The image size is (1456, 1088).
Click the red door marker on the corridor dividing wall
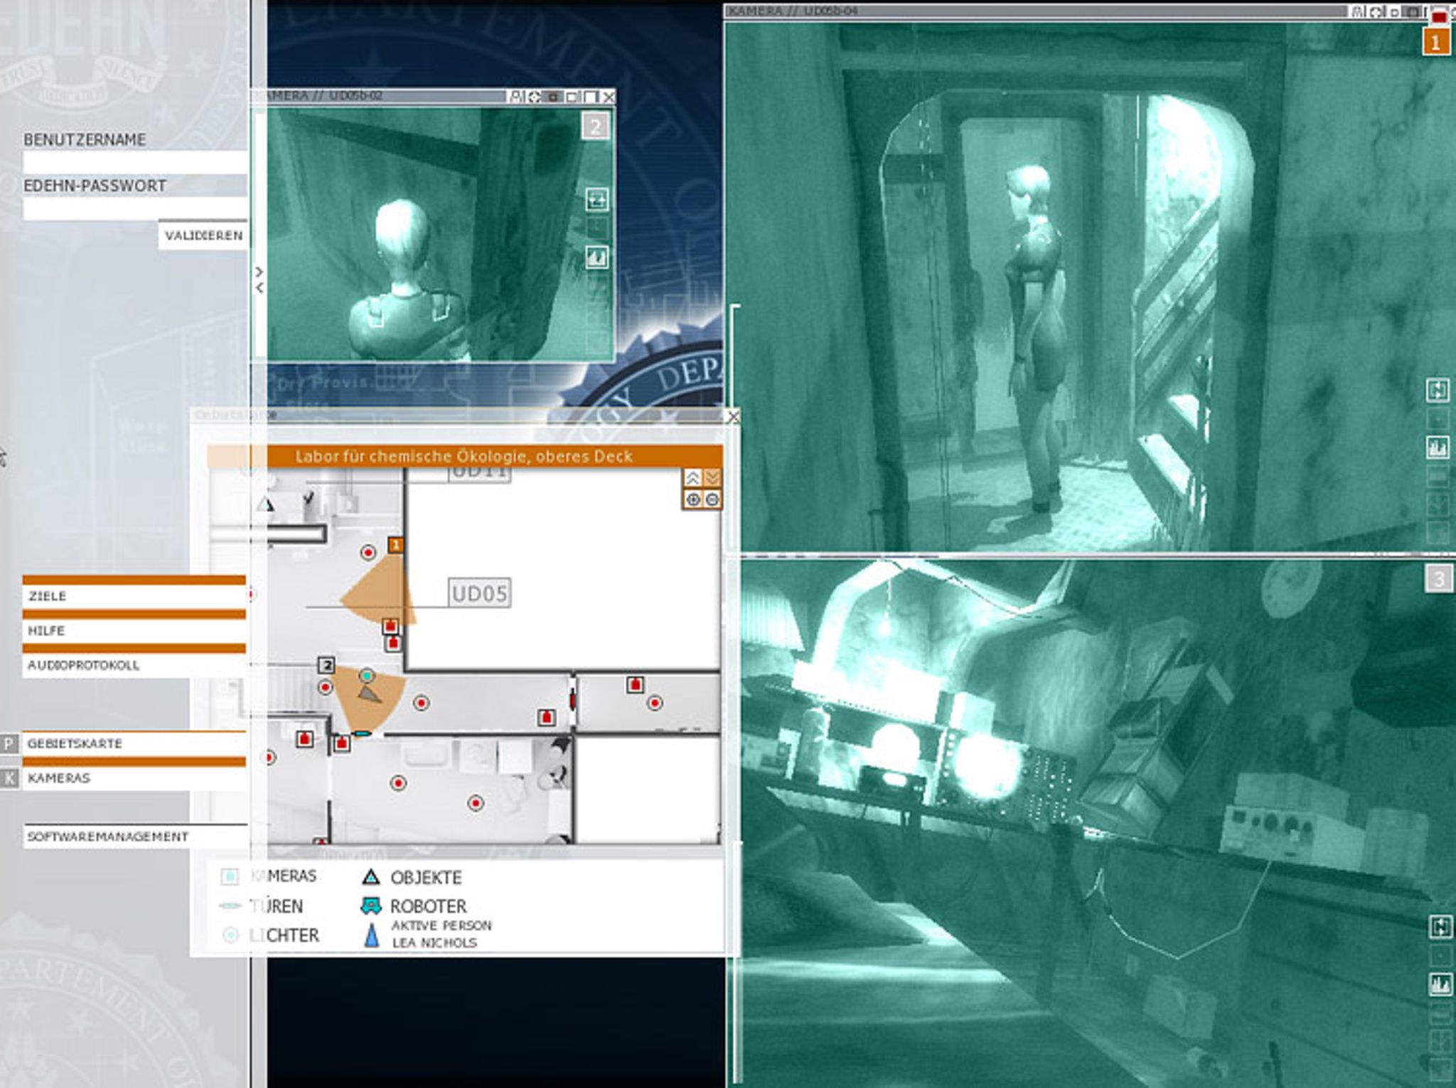[x=572, y=701]
